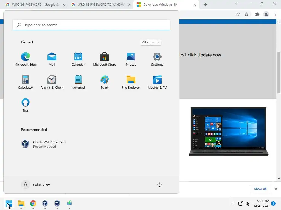Open the notification center badge
Viewport: 281px width, 210px height.
pos(273,203)
